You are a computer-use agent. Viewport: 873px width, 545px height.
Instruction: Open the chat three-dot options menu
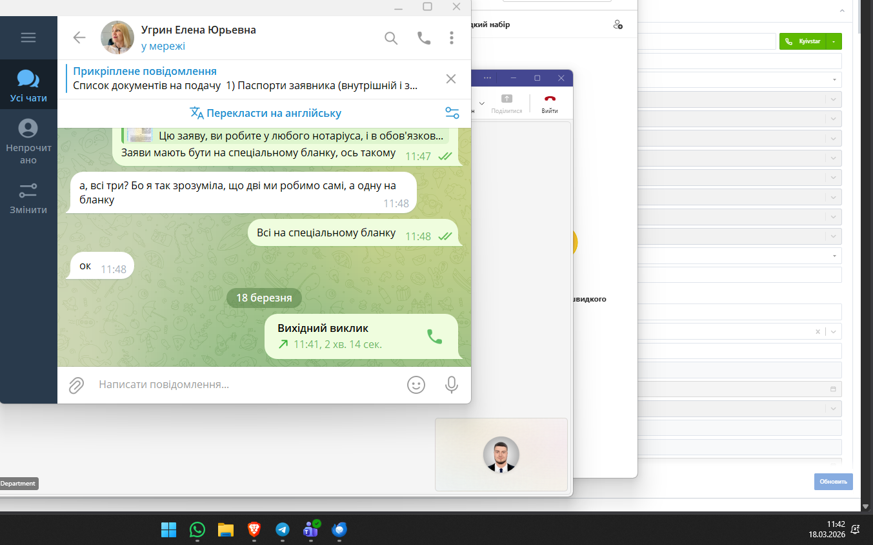tap(452, 38)
